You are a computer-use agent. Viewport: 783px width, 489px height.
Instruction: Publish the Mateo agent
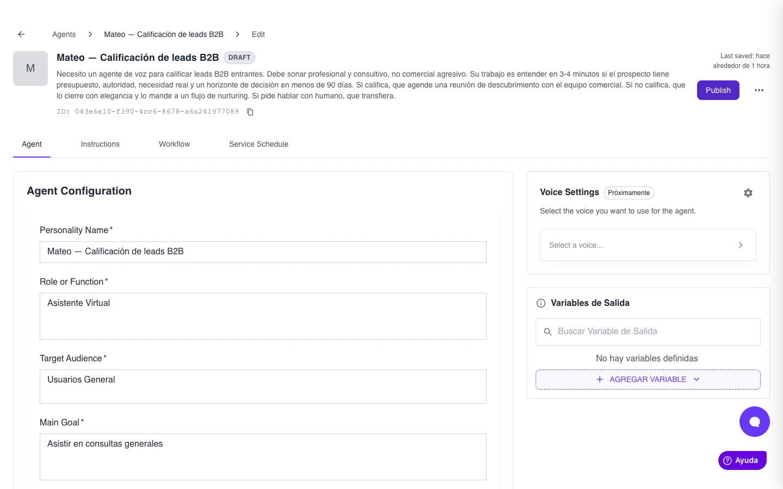point(718,90)
